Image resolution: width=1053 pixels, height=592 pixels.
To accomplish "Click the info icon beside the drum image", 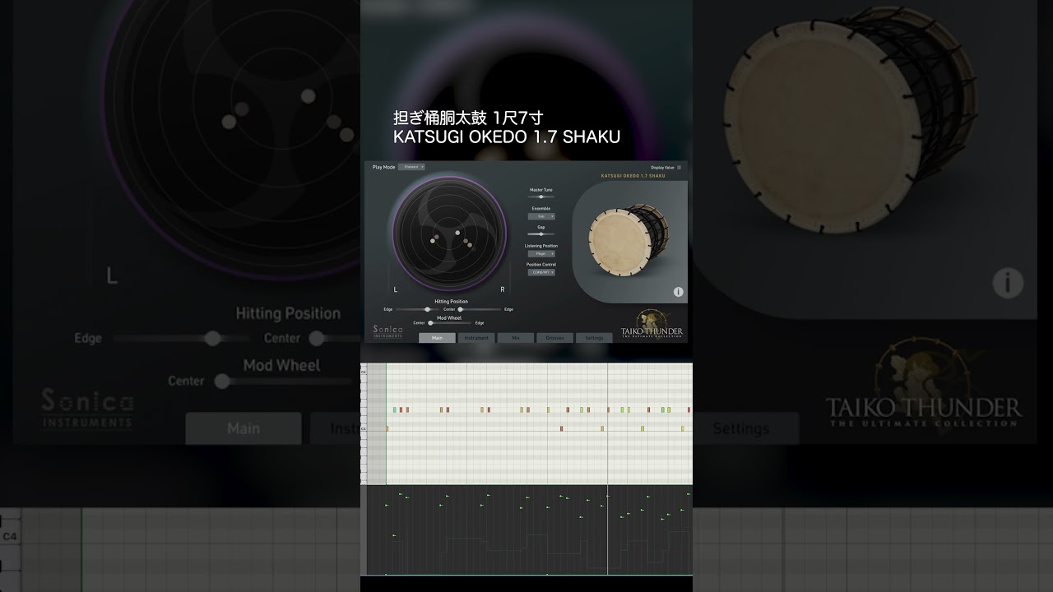I will point(678,292).
